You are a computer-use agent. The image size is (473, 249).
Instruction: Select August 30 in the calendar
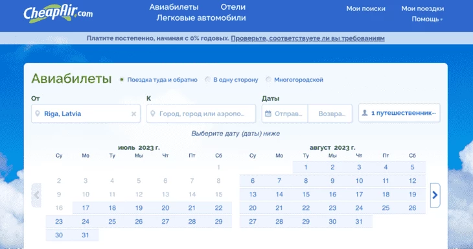point(332,222)
